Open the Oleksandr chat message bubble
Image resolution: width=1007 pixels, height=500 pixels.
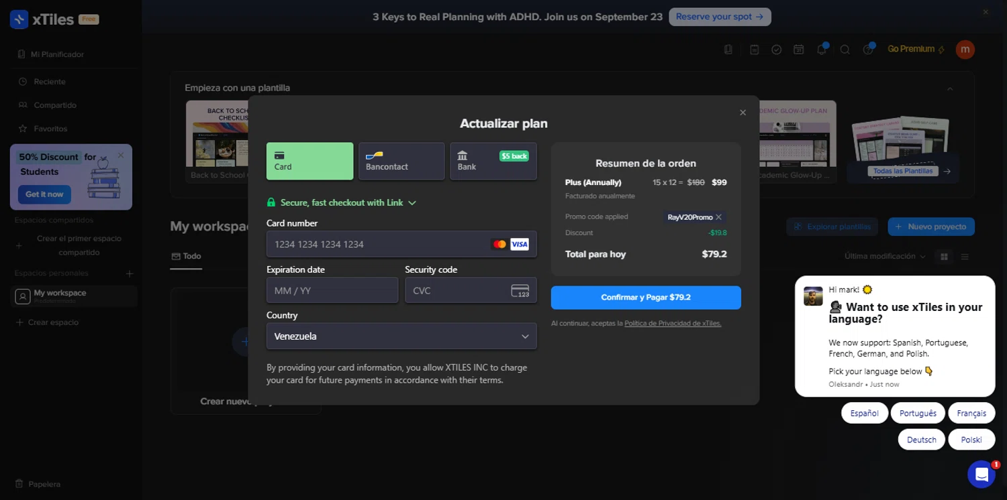coord(895,336)
